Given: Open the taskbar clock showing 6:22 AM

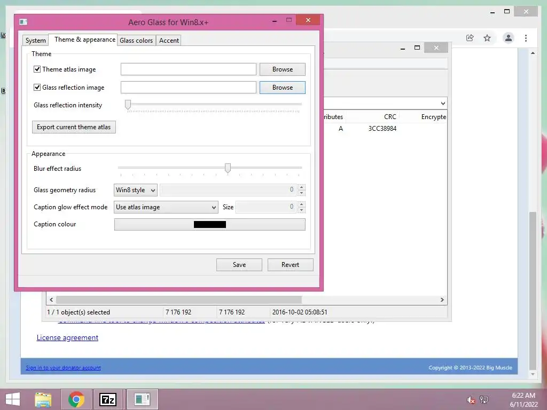Looking at the screenshot, I should pos(523,400).
